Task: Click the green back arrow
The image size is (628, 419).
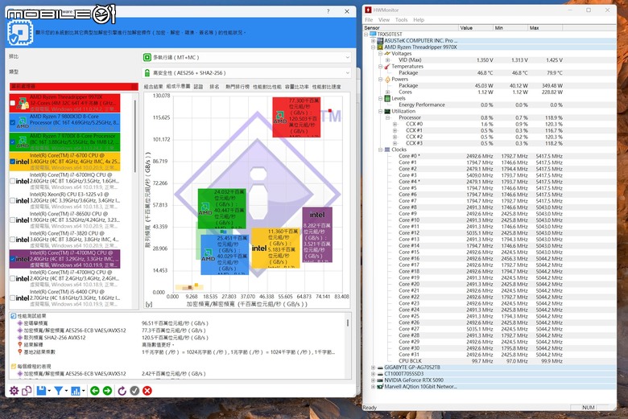Action: 95,391
